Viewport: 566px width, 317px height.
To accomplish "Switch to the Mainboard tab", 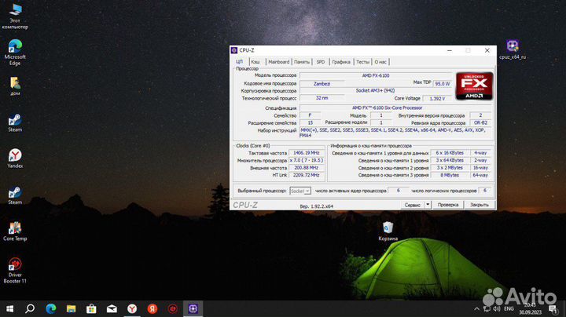I will 278,61.
